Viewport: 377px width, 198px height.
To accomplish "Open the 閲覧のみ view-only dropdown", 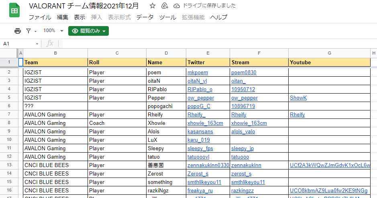I will 88,31.
